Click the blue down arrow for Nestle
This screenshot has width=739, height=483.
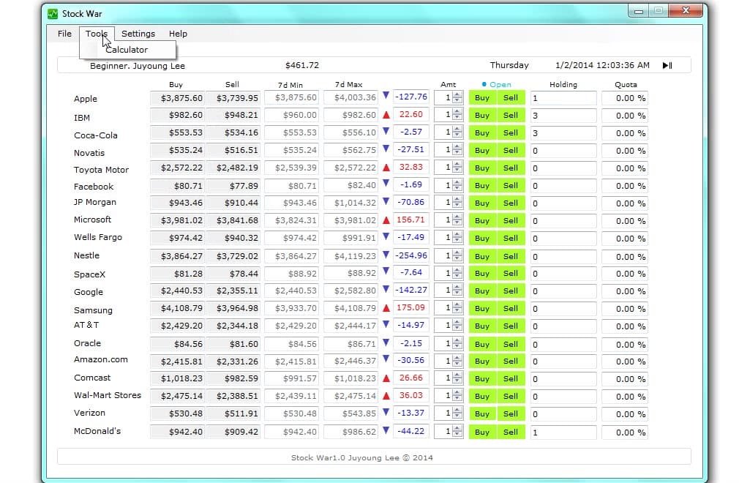386,255
